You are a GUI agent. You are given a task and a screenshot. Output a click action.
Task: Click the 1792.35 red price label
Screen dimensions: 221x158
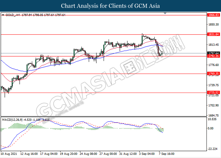(x=214, y=56)
